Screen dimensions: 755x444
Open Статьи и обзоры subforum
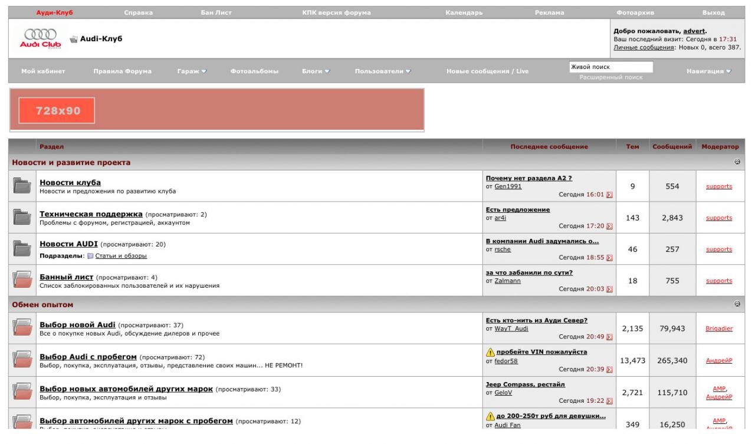(x=121, y=256)
